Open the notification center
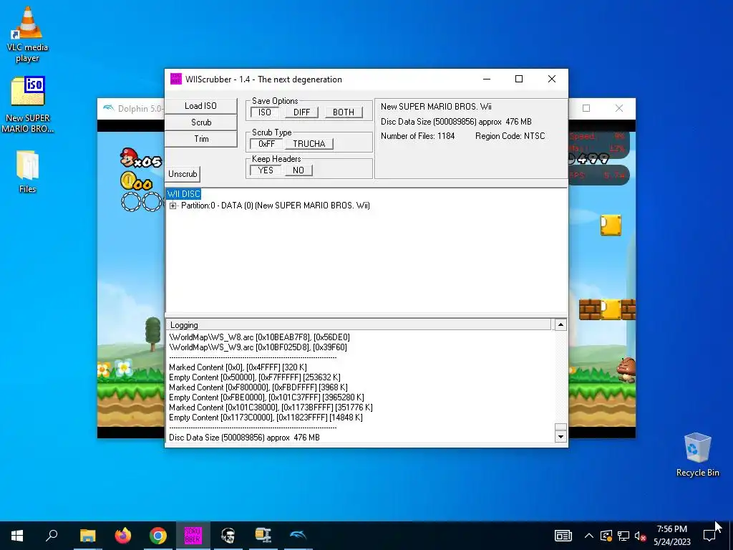Screen dimensions: 733x550 tap(709, 536)
